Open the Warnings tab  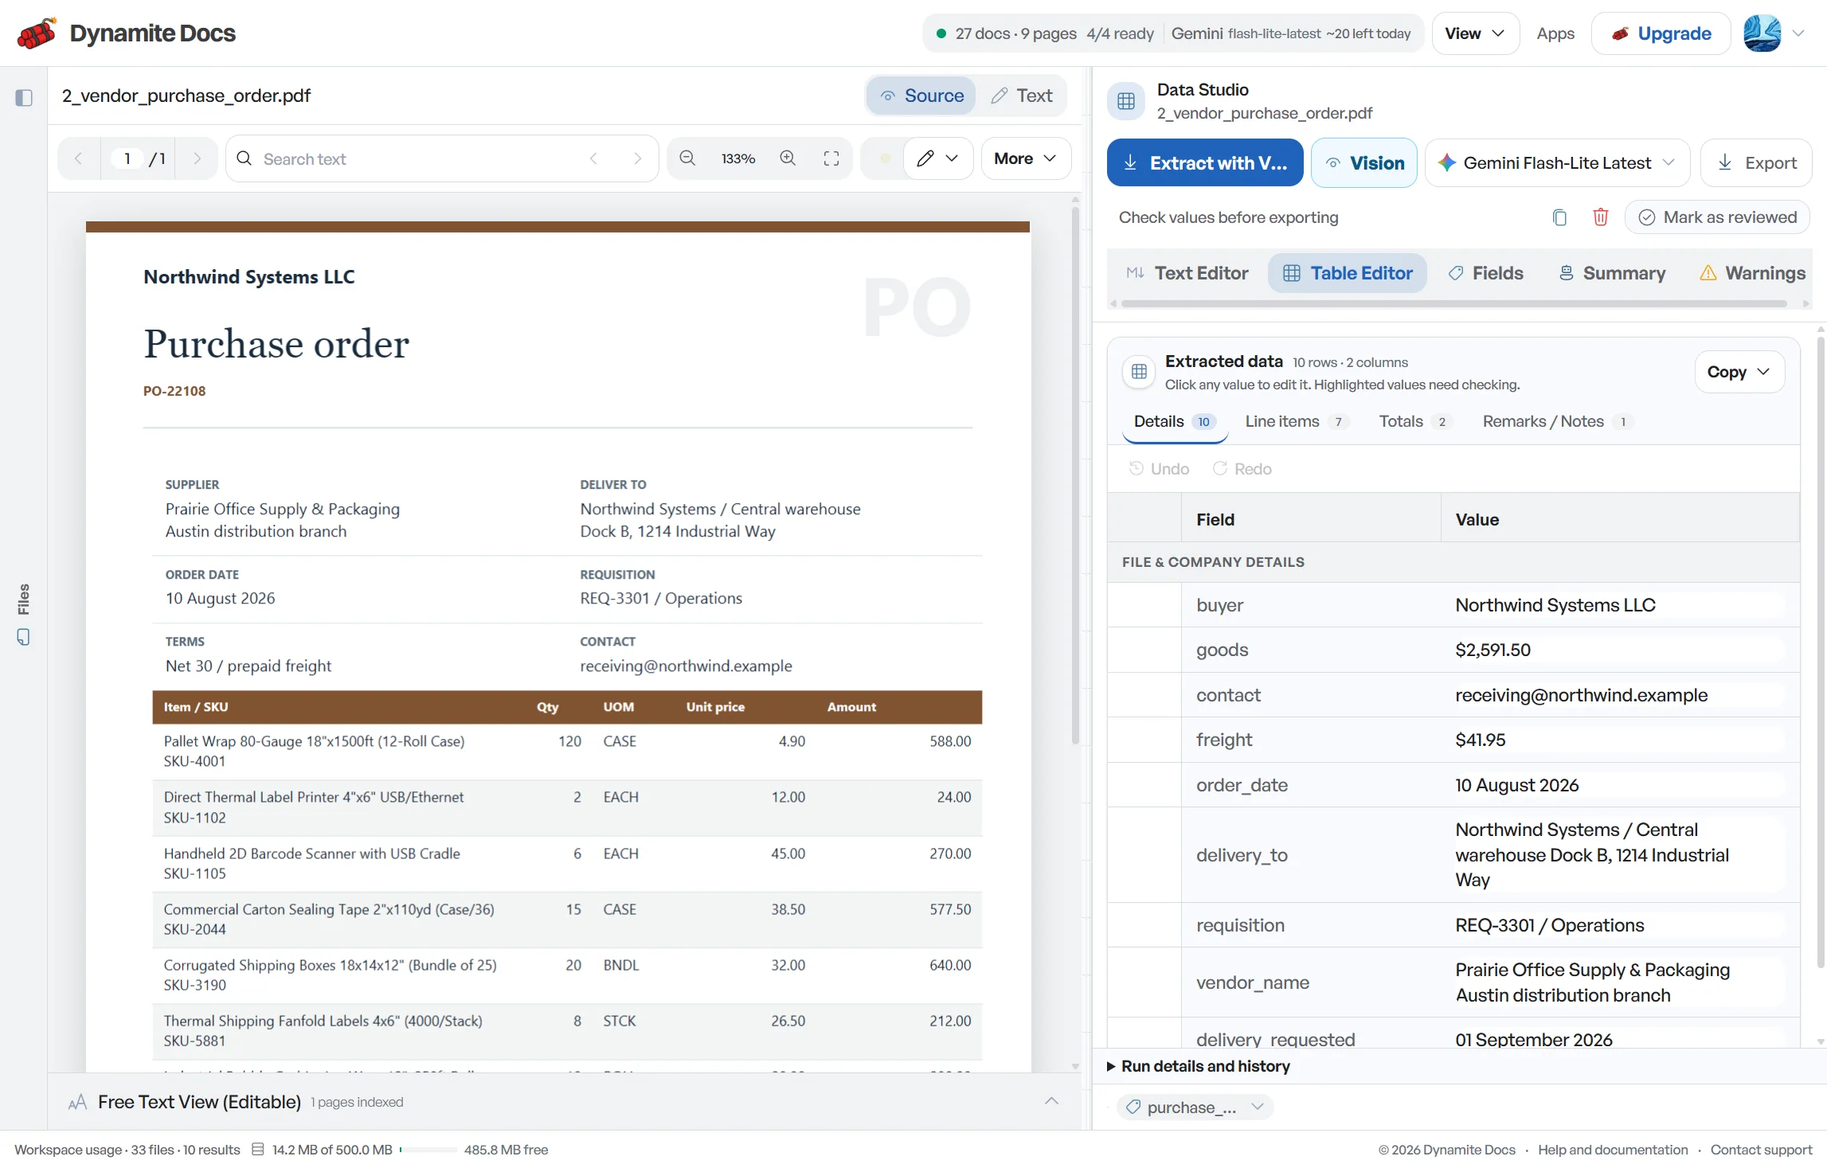click(x=1753, y=273)
